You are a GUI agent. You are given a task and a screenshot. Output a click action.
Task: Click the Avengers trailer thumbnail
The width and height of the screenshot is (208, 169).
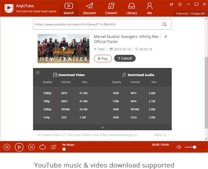click(x=63, y=49)
